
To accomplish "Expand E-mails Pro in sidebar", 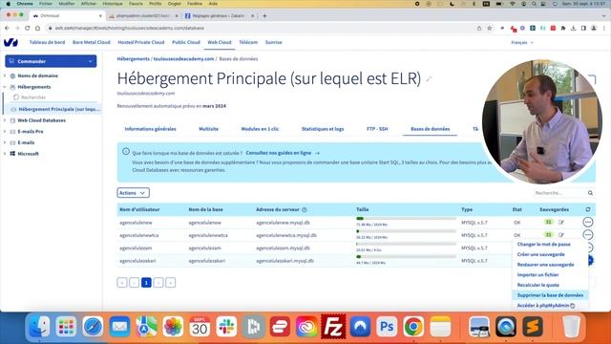I will tap(5, 132).
